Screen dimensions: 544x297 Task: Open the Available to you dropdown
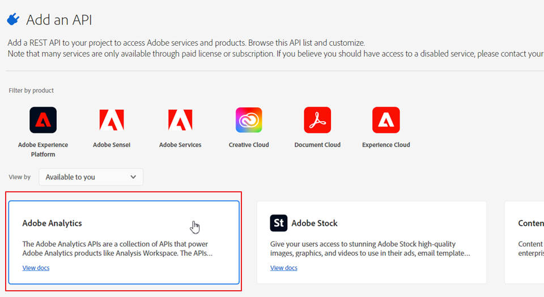tap(91, 177)
